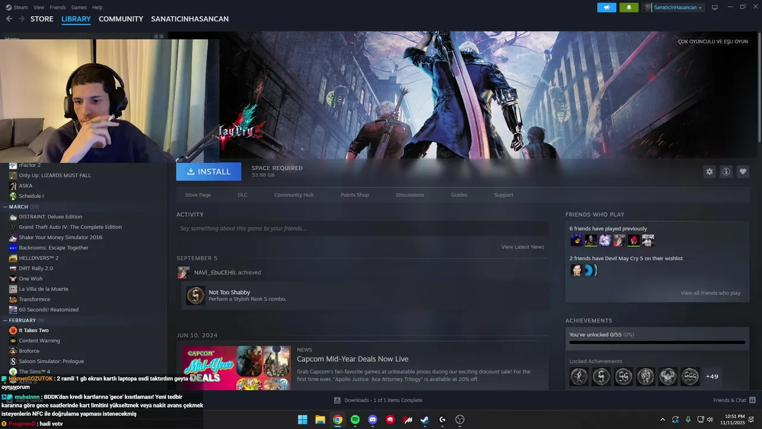The image size is (762, 429).
Task: Open the Guides link
Action: tap(459, 195)
